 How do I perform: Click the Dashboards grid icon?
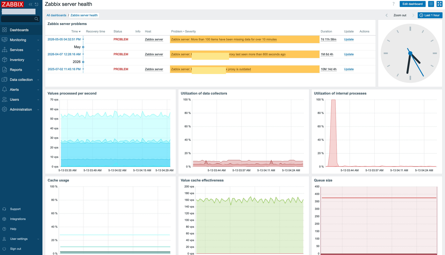click(4, 30)
